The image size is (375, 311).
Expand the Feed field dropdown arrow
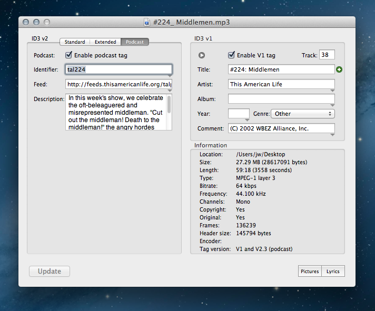pyautogui.click(x=170, y=91)
